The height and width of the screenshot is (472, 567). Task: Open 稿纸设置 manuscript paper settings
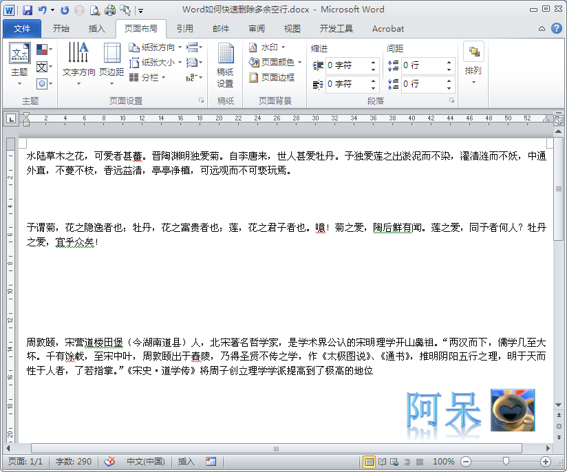coord(225,65)
